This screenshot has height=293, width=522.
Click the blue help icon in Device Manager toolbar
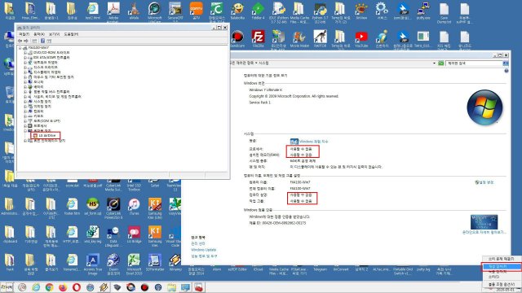[42, 41]
